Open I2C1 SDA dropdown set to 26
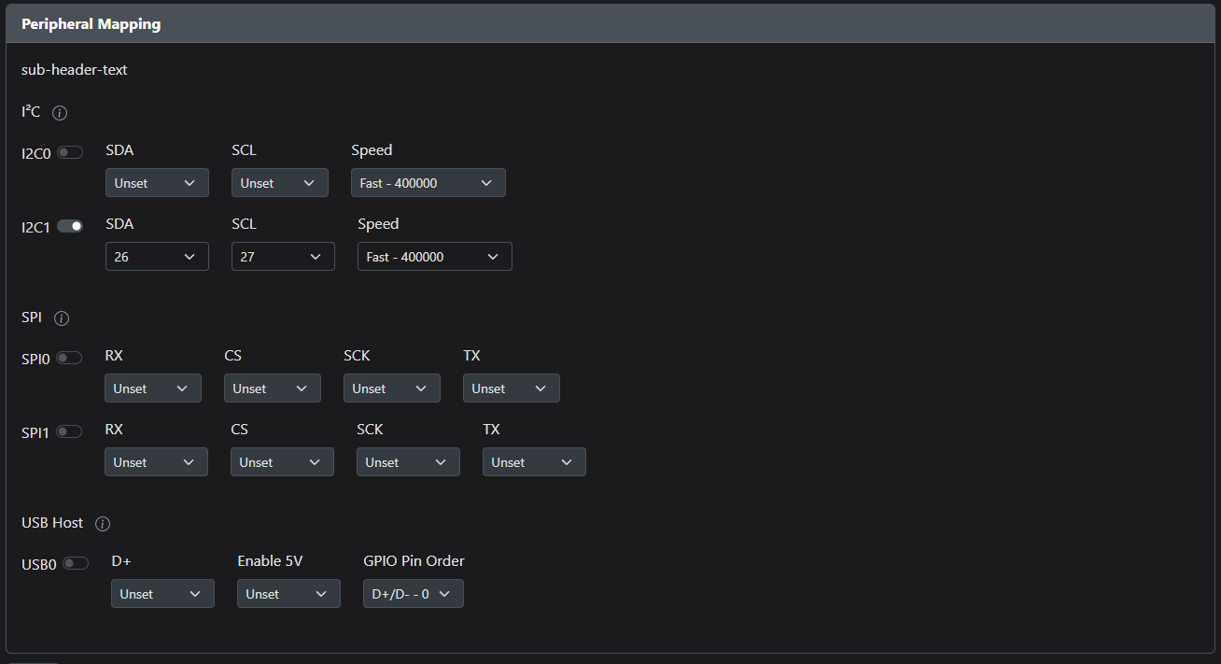 pyautogui.click(x=157, y=257)
